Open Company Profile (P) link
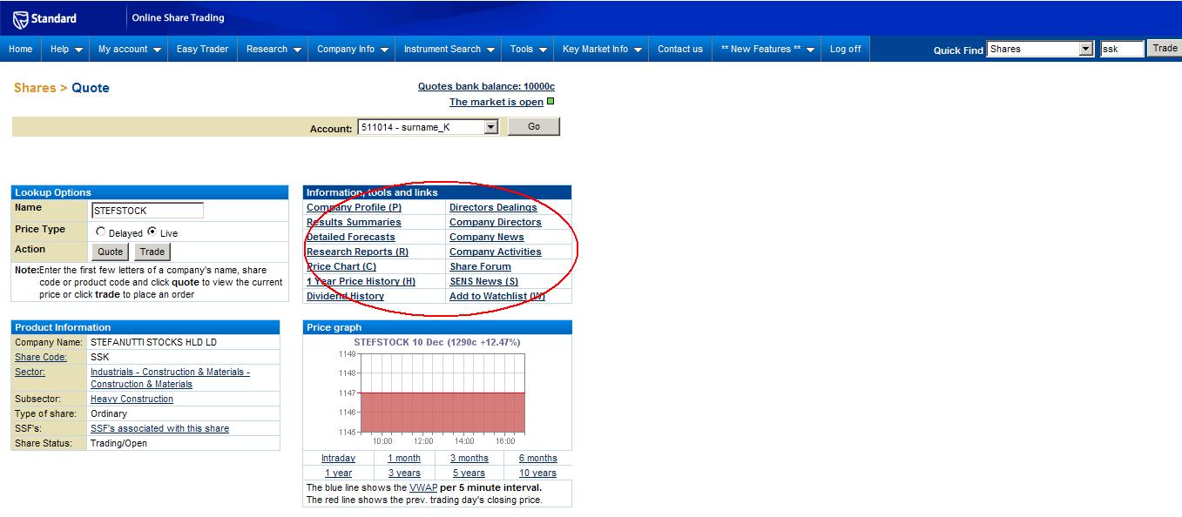Screen dimensions: 1182x517 tap(354, 207)
